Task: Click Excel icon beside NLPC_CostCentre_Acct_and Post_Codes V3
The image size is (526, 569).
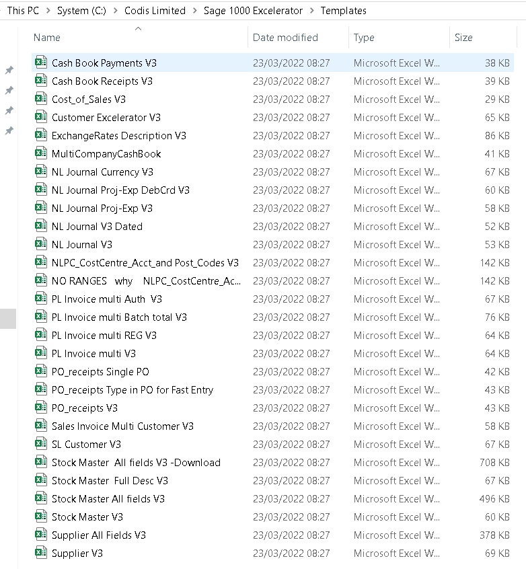Action: (x=40, y=262)
